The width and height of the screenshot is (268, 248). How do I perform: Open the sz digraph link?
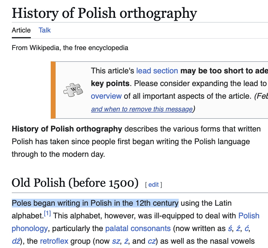coord(116,241)
